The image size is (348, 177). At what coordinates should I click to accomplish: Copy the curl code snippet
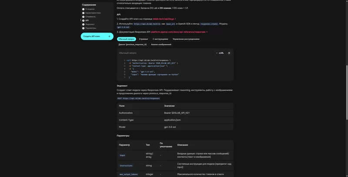pos(229,53)
